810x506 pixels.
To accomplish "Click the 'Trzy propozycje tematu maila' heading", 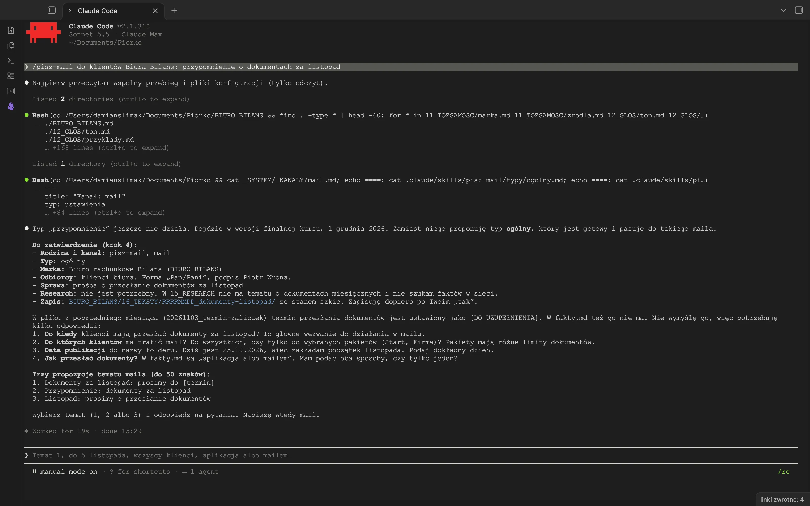I will 121,374.
